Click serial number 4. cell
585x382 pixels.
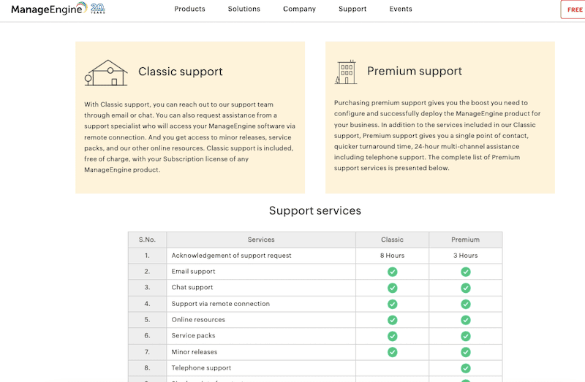[148, 304]
